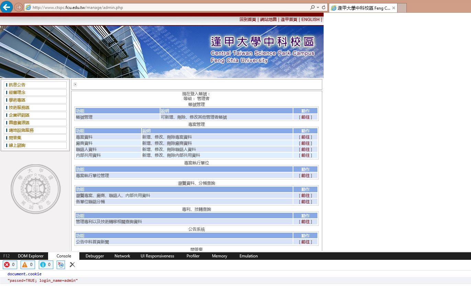The width and height of the screenshot is (471, 288).
Task: Switch to the Profiler tab
Action: click(193, 256)
